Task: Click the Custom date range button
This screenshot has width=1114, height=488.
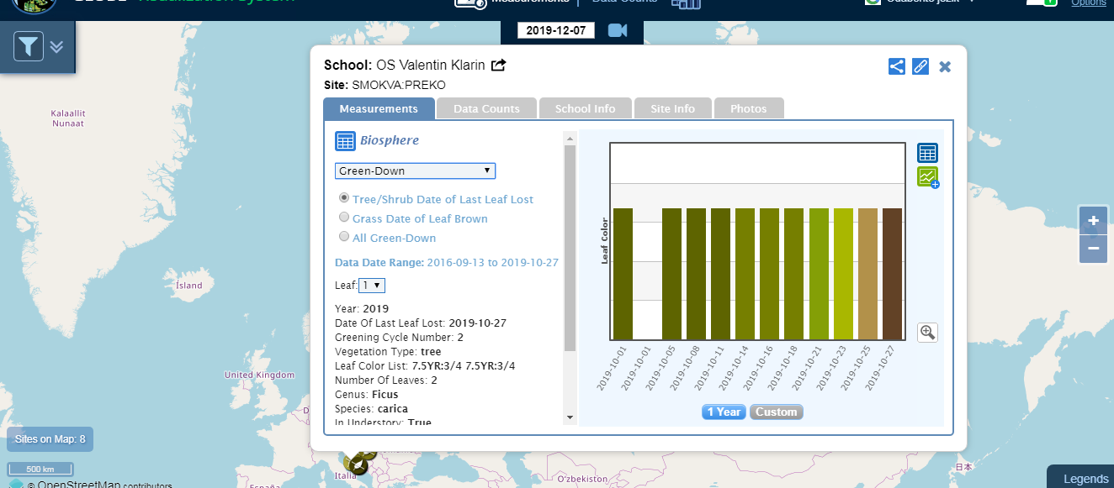Action: point(776,412)
